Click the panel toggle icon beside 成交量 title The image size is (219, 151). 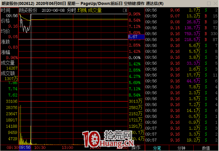coord(125,10)
